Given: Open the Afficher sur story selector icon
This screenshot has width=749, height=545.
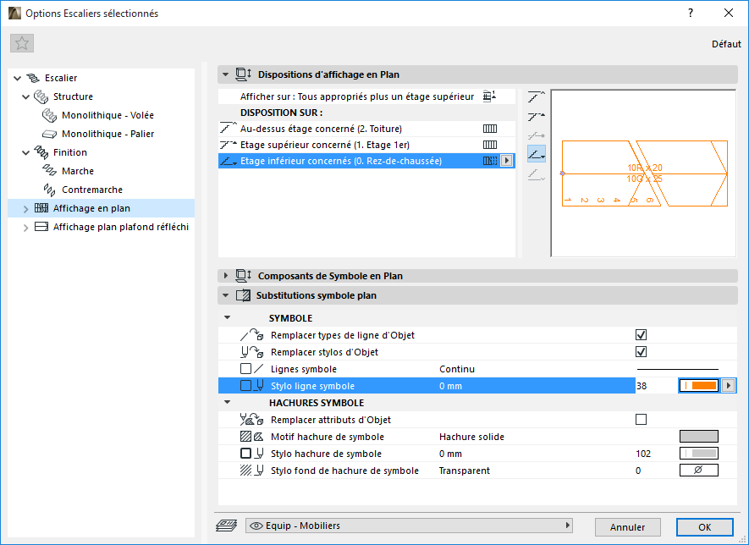Looking at the screenshot, I should (490, 96).
